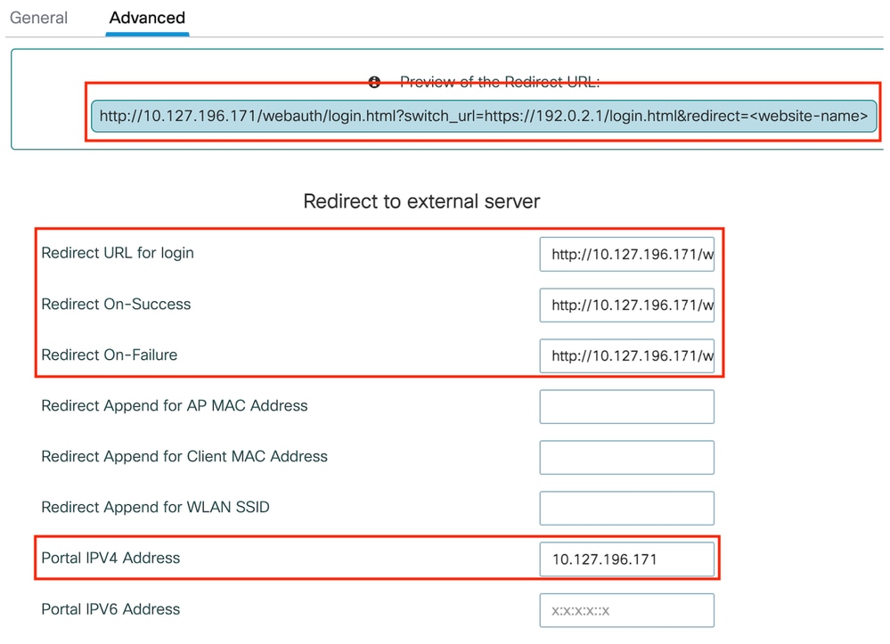Screen dimensions: 890x644
Task: Focus the Redirect On-Failure field
Action: [626, 355]
